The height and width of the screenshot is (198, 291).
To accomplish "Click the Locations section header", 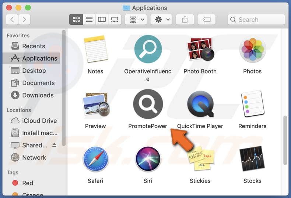I will pyautogui.click(x=19, y=110).
